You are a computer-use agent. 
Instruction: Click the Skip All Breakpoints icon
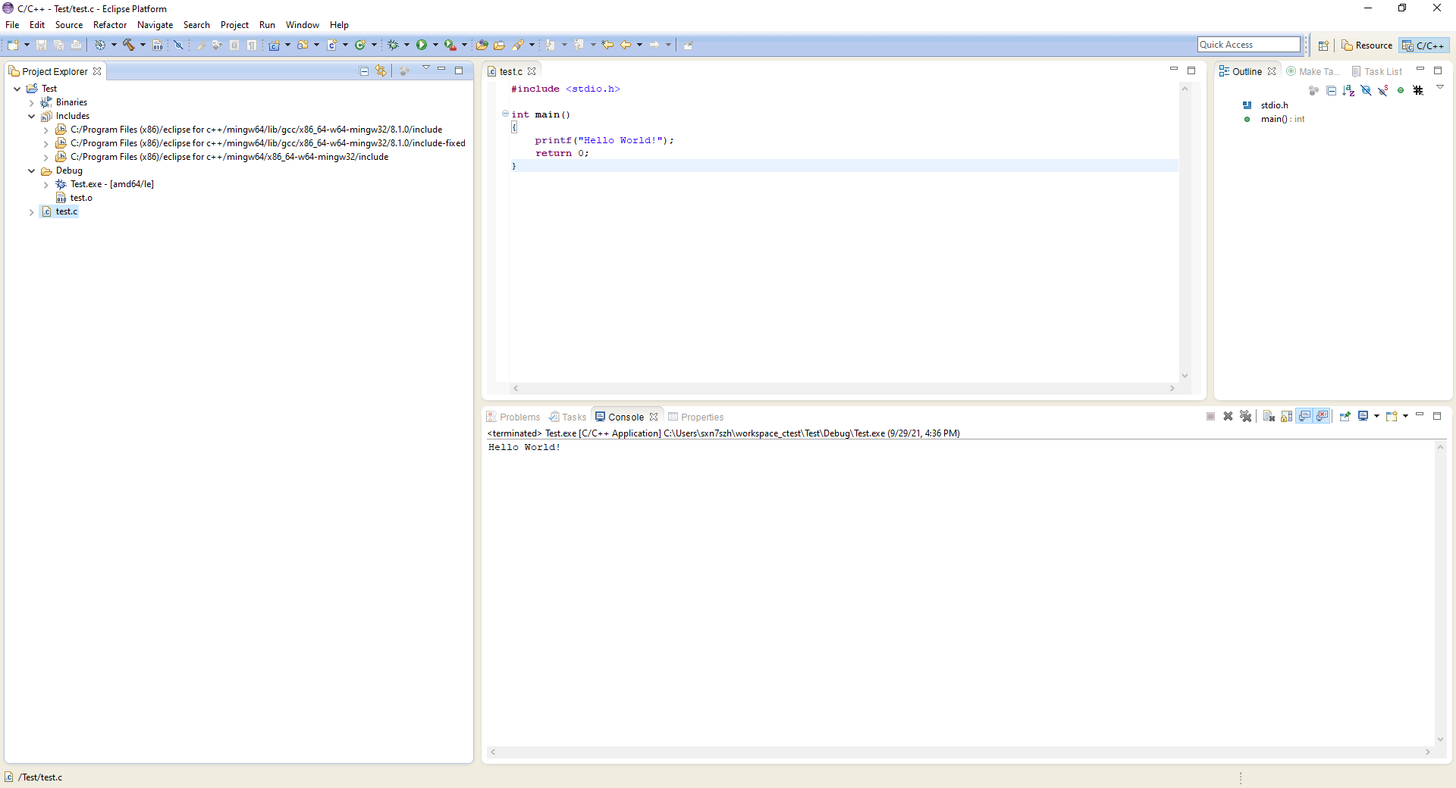(179, 45)
